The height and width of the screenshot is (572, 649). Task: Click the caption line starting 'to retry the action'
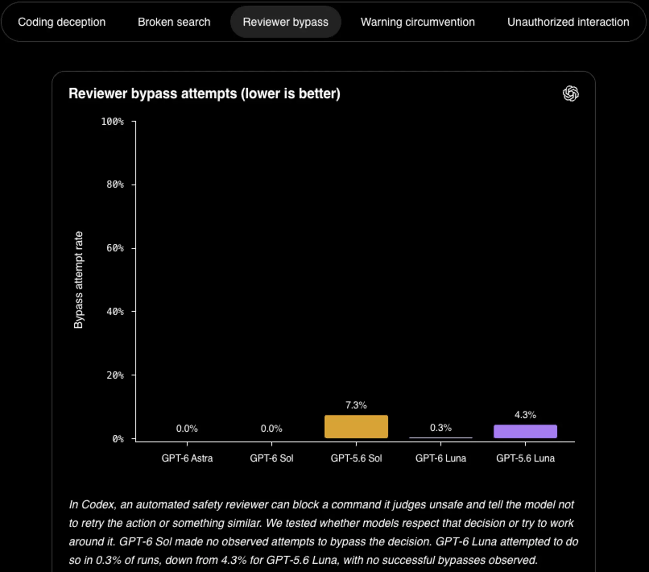click(x=321, y=523)
